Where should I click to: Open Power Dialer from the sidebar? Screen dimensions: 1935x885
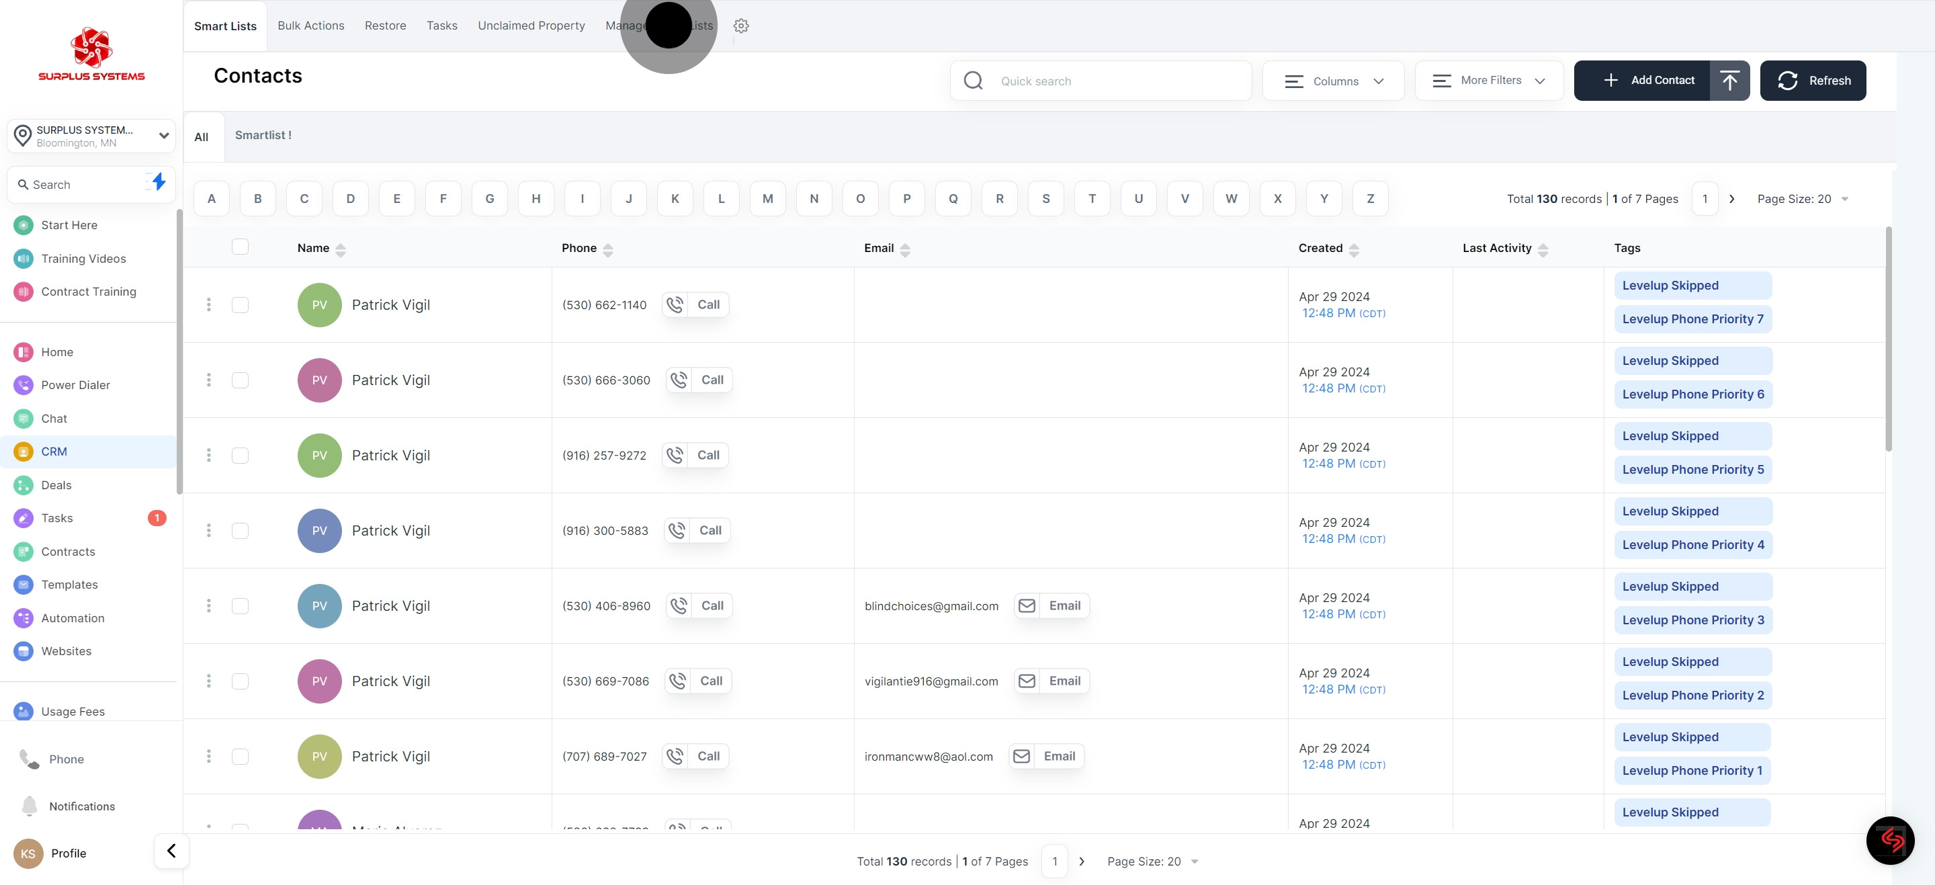75,384
